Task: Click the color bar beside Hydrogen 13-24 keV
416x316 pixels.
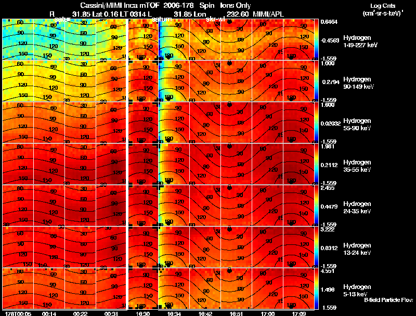Action: [316, 247]
